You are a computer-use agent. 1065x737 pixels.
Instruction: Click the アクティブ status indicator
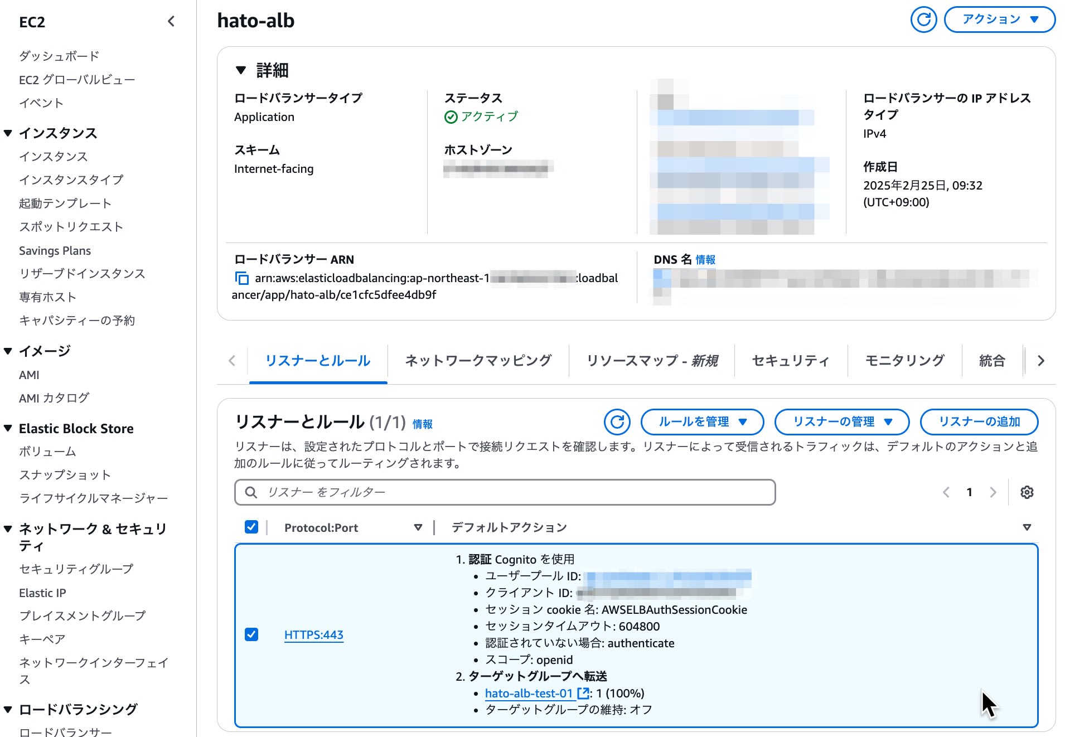(481, 117)
